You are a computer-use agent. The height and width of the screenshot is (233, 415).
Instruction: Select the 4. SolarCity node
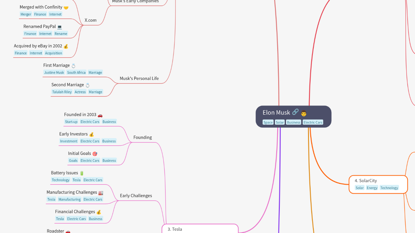(x=378, y=184)
